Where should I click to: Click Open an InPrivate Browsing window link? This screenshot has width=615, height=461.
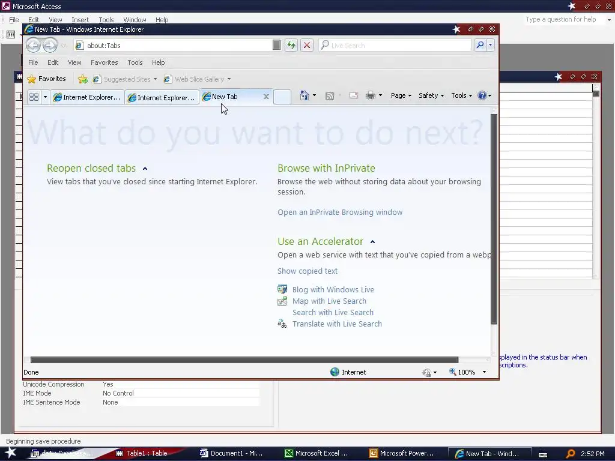[340, 212]
